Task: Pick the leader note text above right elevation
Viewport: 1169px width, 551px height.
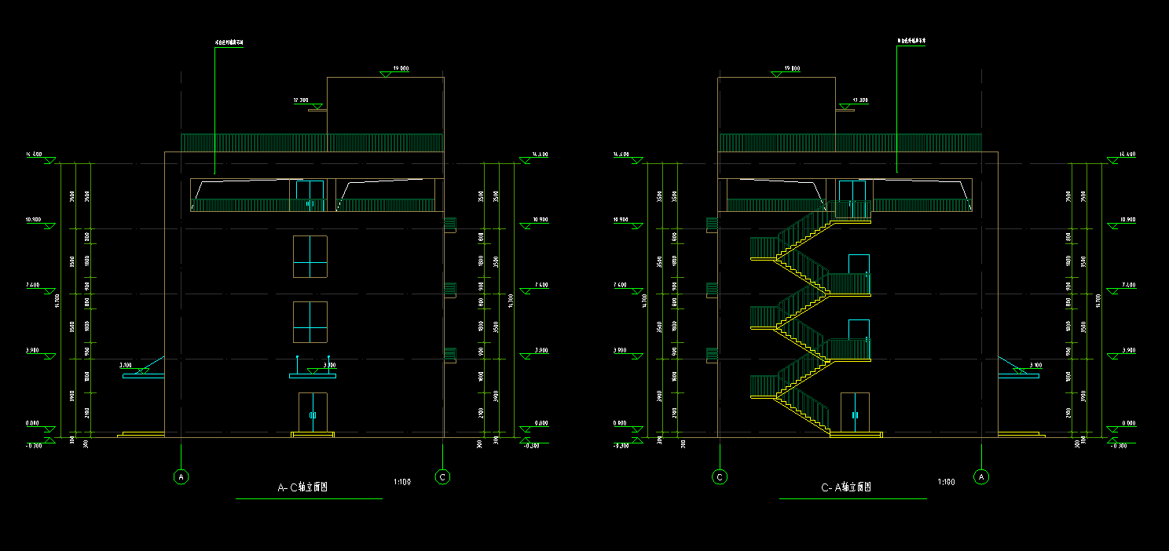Action: [x=911, y=41]
